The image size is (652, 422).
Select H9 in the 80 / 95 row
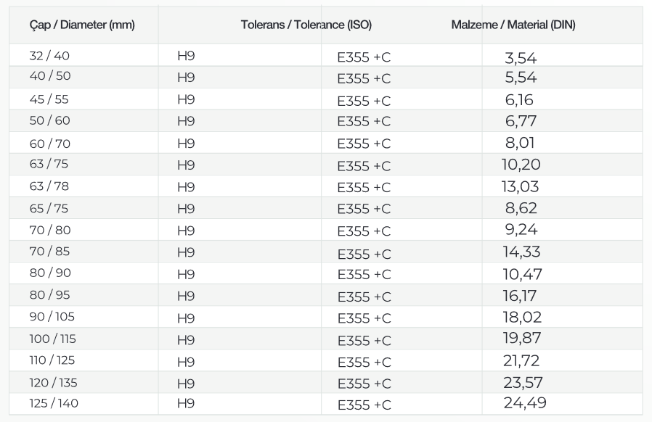point(186,296)
